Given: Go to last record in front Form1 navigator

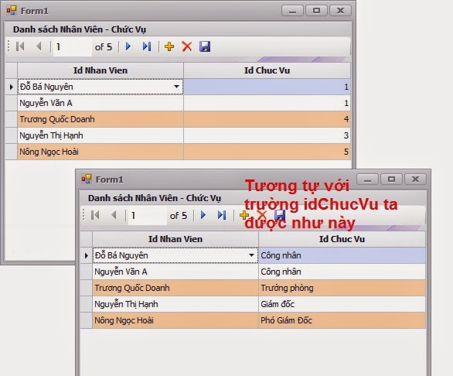Looking at the screenshot, I should 222,215.
